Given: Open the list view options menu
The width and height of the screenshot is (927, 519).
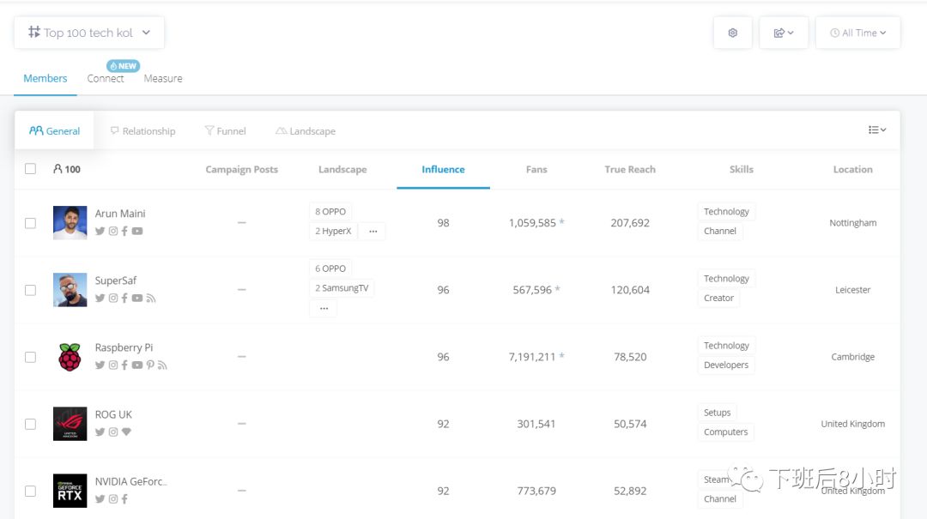Looking at the screenshot, I should [876, 130].
